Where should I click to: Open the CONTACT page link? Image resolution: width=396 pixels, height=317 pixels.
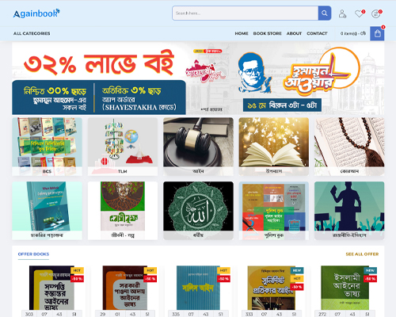pos(317,33)
